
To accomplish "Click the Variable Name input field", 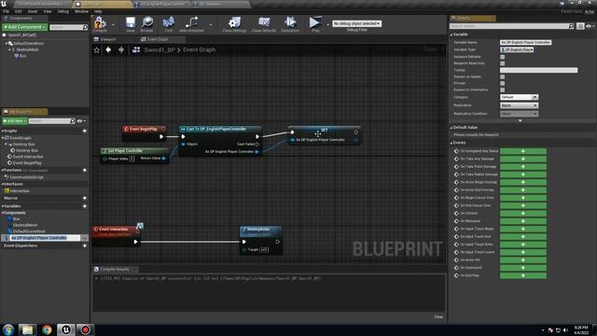I will (525, 42).
